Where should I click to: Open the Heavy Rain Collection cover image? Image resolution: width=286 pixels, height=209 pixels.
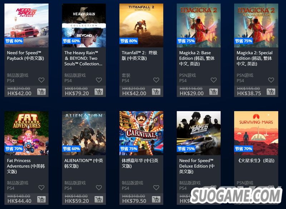point(84,25)
